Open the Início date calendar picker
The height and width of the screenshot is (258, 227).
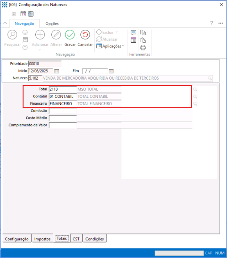click(x=57, y=71)
